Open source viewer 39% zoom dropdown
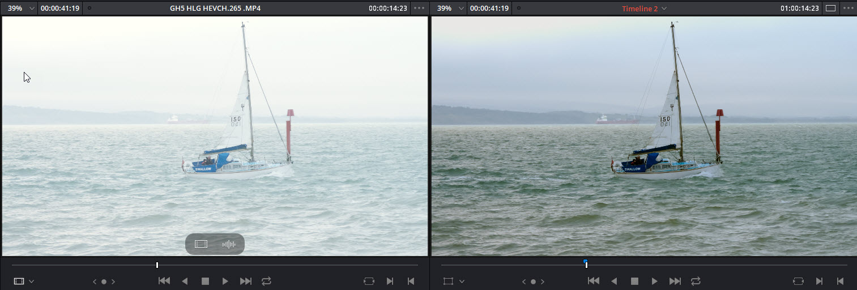This screenshot has height=290, width=857. tap(20, 8)
